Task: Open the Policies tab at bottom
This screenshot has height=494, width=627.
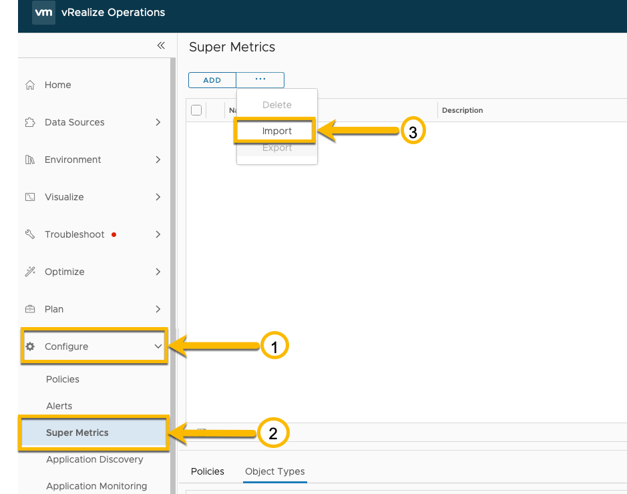Action: click(x=208, y=471)
